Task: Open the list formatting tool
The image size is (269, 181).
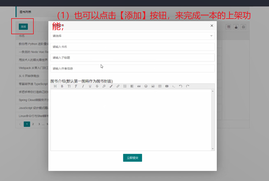Action: [125, 86]
